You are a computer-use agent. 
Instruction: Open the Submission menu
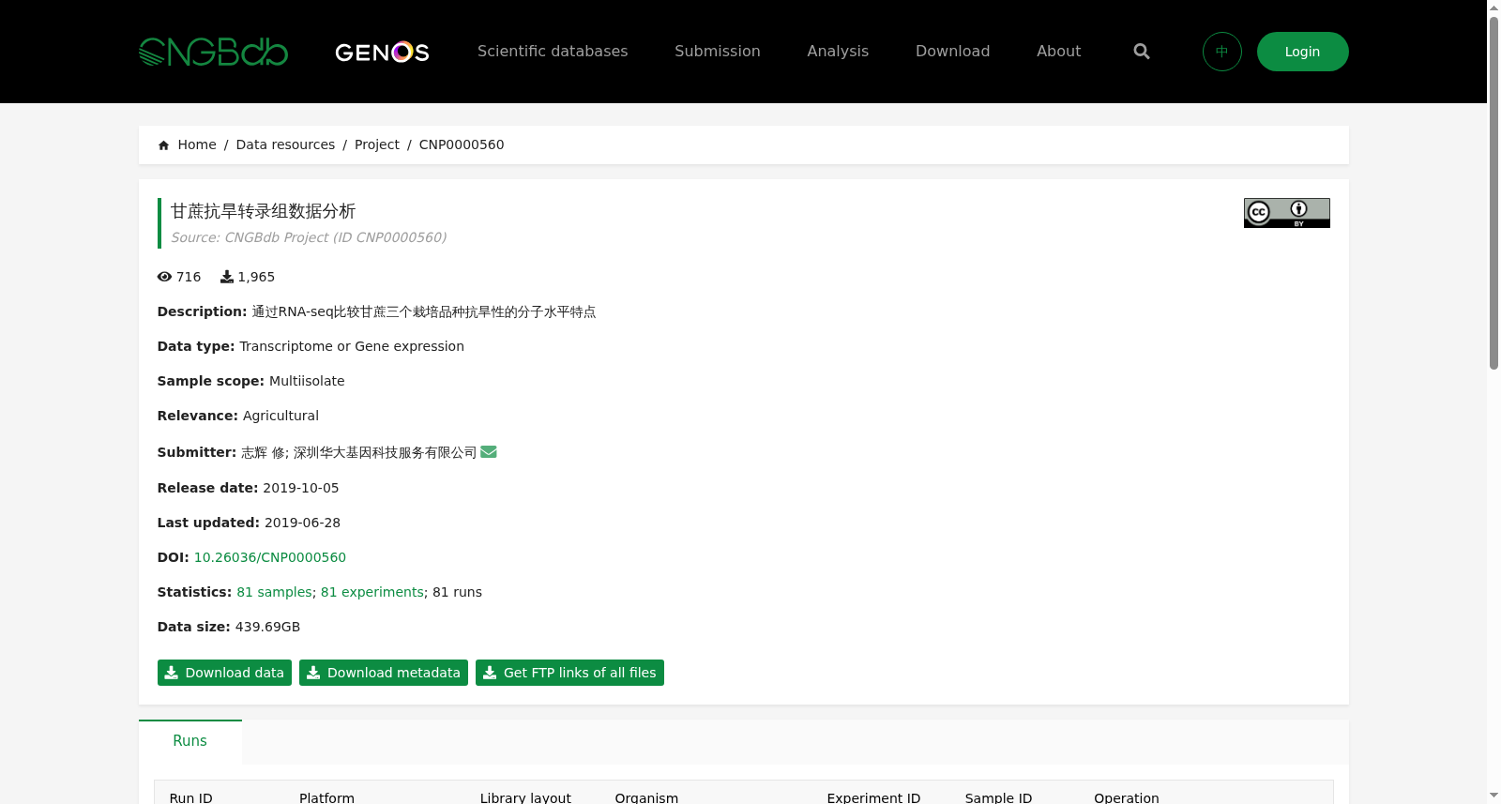click(x=718, y=52)
